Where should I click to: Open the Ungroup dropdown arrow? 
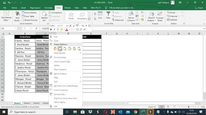pos(179,16)
